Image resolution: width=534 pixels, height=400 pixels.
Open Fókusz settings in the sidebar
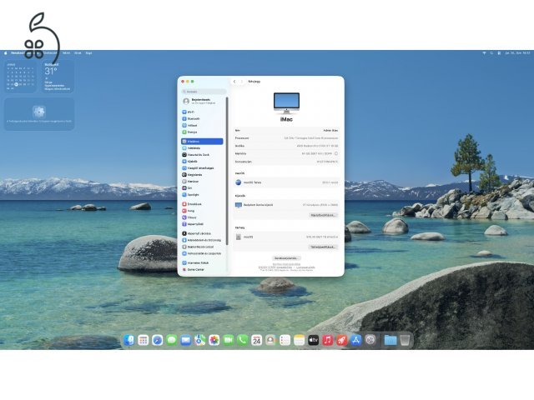coord(202,217)
